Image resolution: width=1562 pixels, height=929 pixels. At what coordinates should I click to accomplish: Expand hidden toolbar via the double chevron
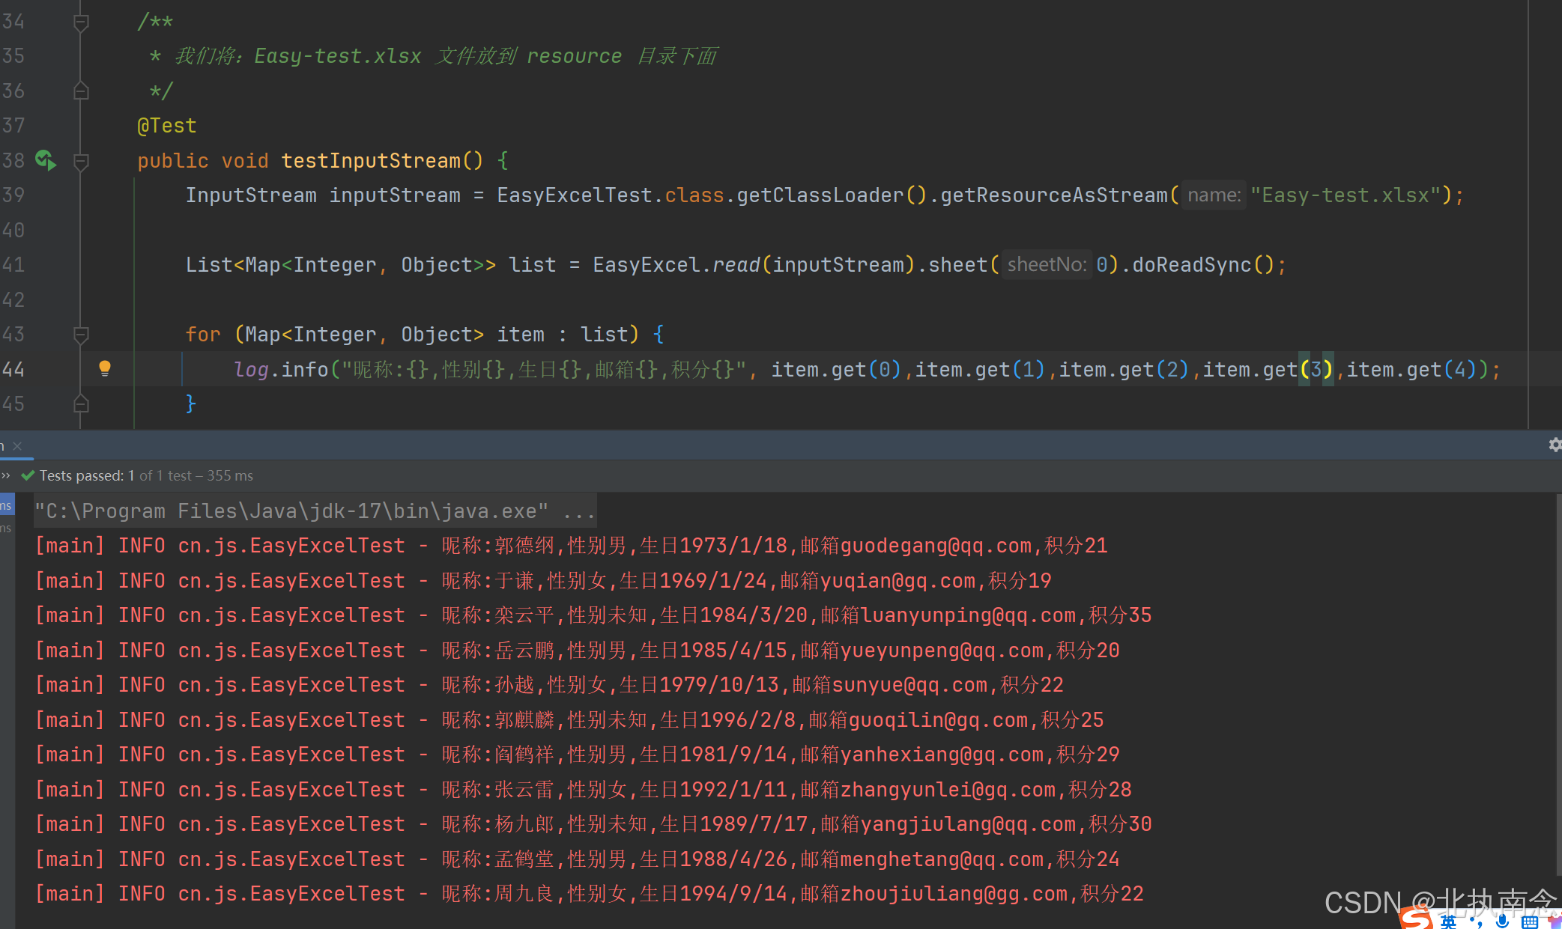[6, 476]
